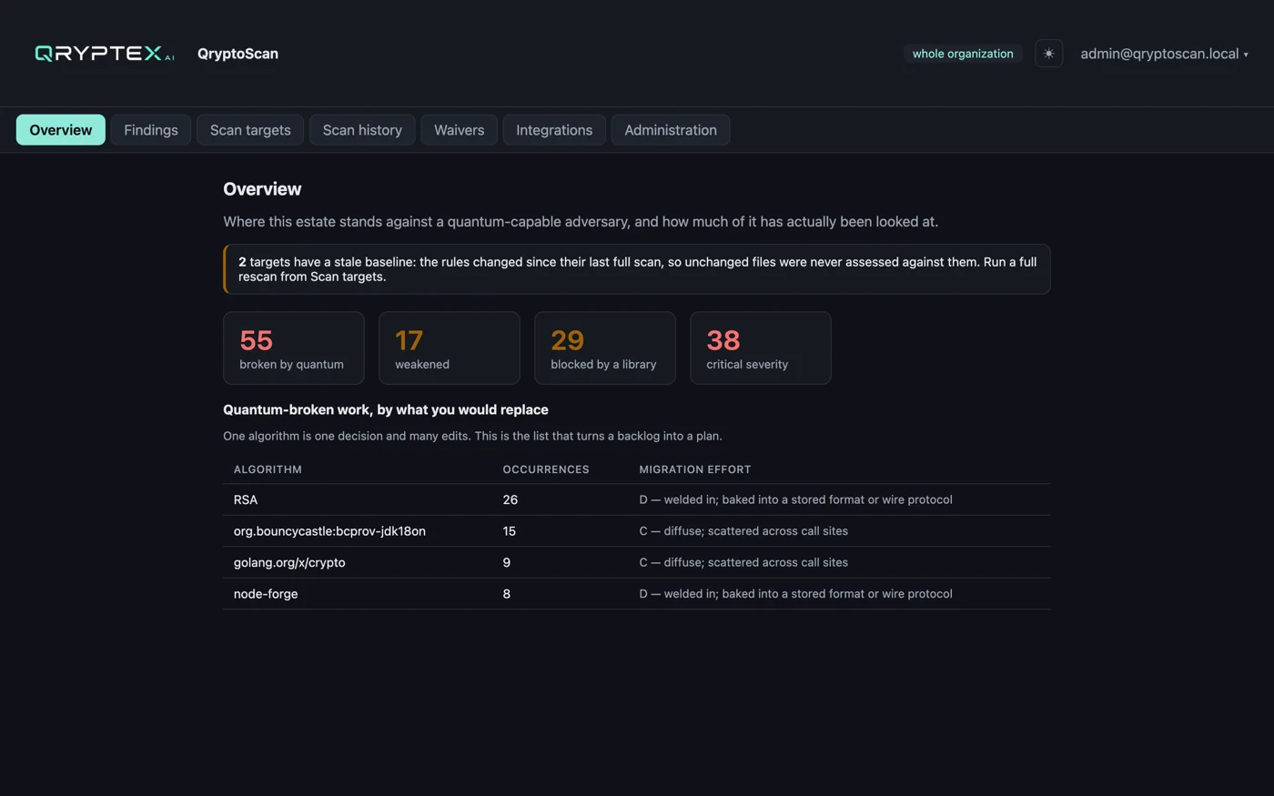Open the Administration tab
The width and height of the screenshot is (1274, 796).
[671, 130]
